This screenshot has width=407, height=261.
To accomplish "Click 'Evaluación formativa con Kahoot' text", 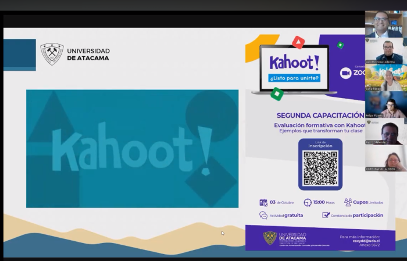I will (x=320, y=125).
